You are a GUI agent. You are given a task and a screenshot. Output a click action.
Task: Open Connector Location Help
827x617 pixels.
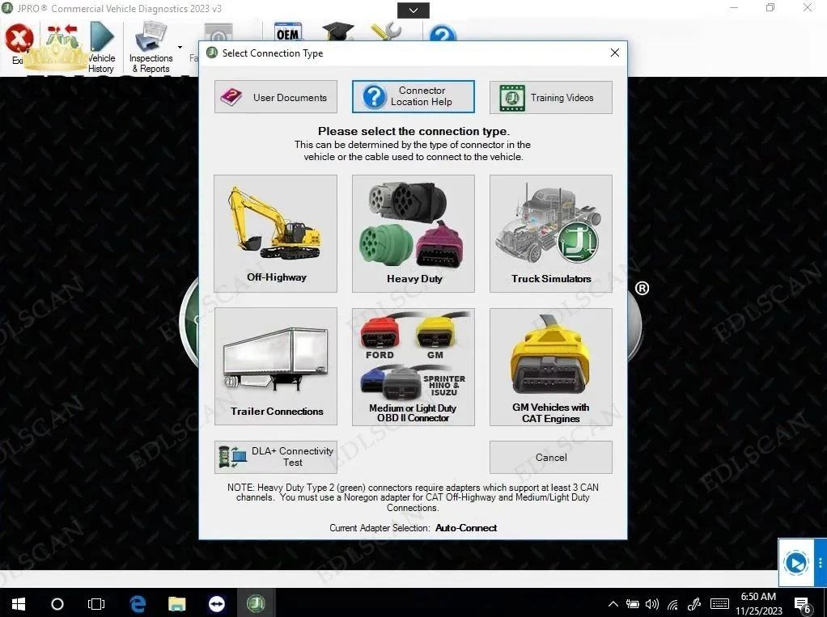click(x=413, y=97)
